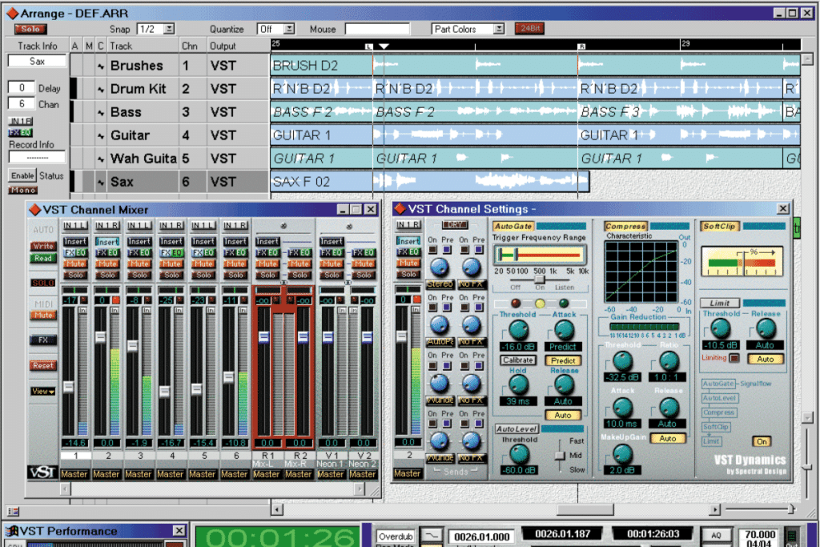Toggle the AutoGate module on
The width and height of the screenshot is (820, 547).
click(x=513, y=227)
